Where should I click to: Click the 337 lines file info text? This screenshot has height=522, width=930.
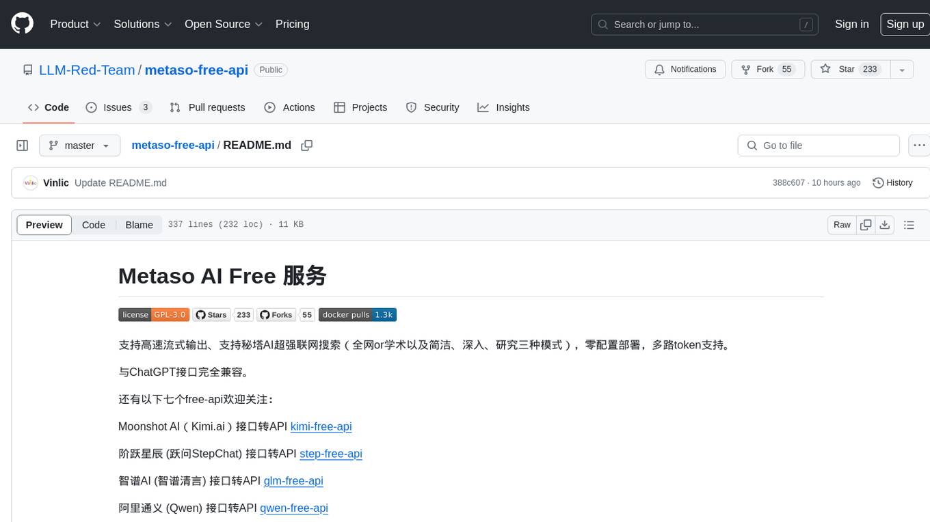(x=235, y=225)
